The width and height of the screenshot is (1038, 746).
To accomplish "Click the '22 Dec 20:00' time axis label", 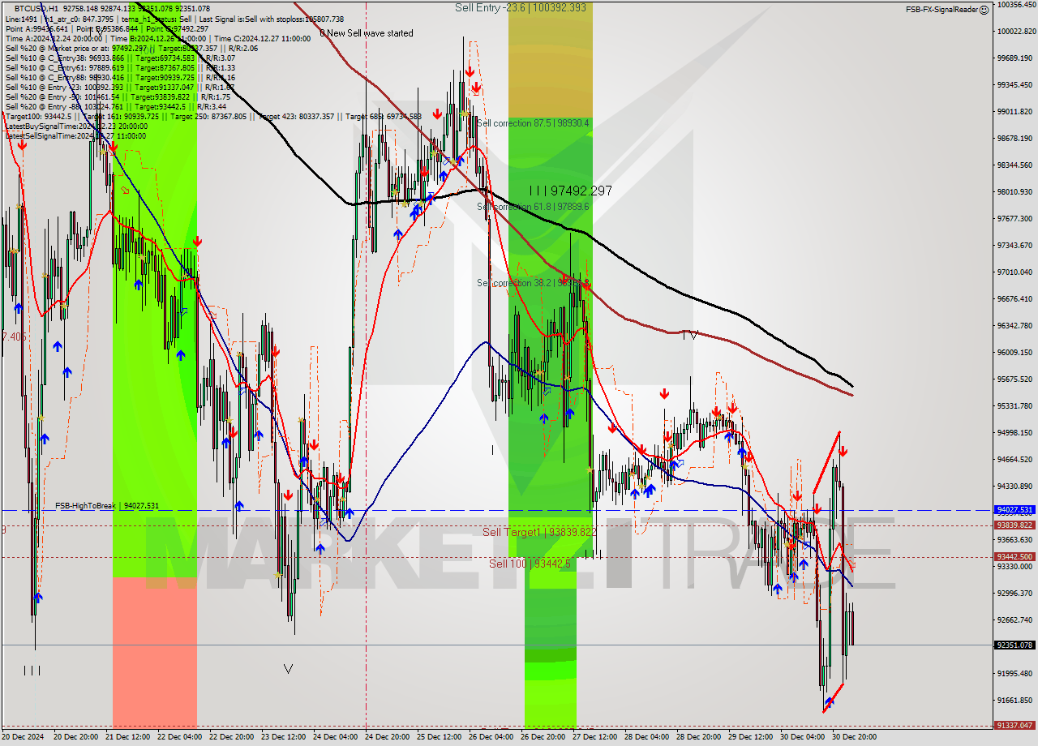I will tap(231, 737).
